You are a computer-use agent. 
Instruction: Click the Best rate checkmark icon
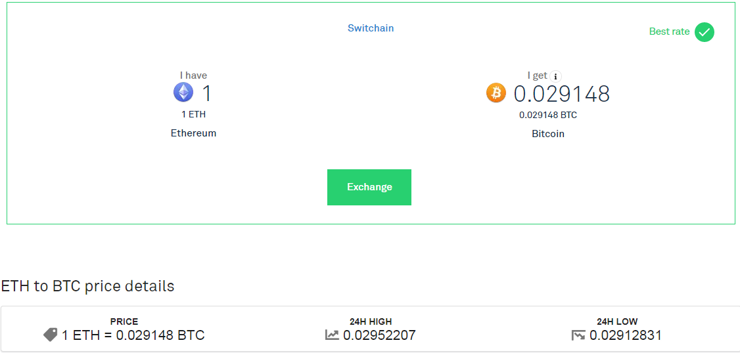(x=704, y=32)
